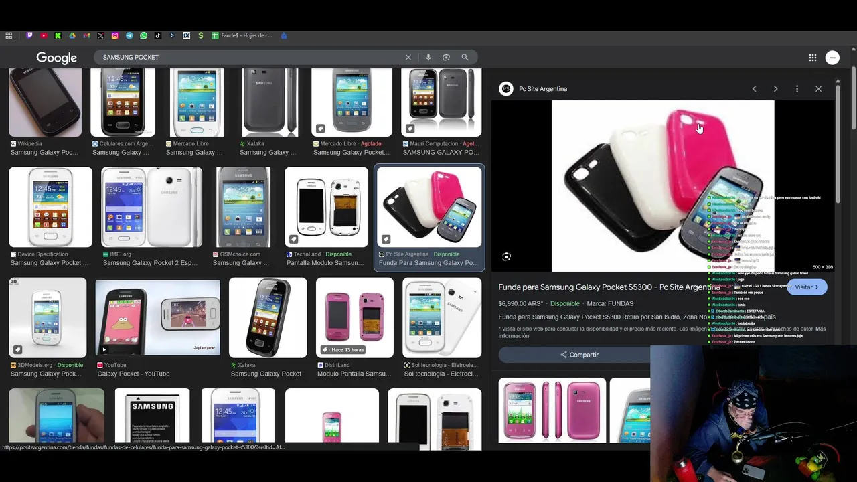The image size is (857, 482).
Task: Open the Gmail bookmark icon
Action: coord(86,35)
